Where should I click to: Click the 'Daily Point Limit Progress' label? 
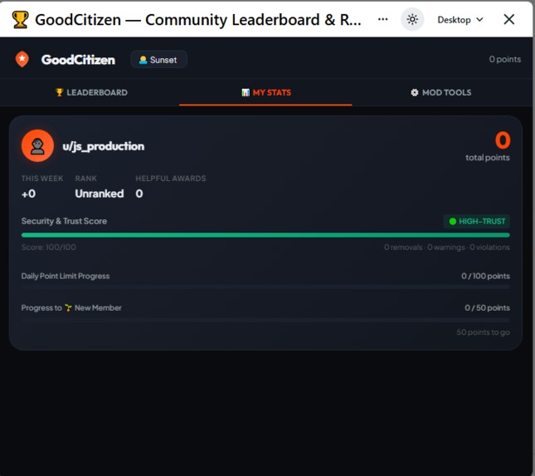[x=66, y=276]
